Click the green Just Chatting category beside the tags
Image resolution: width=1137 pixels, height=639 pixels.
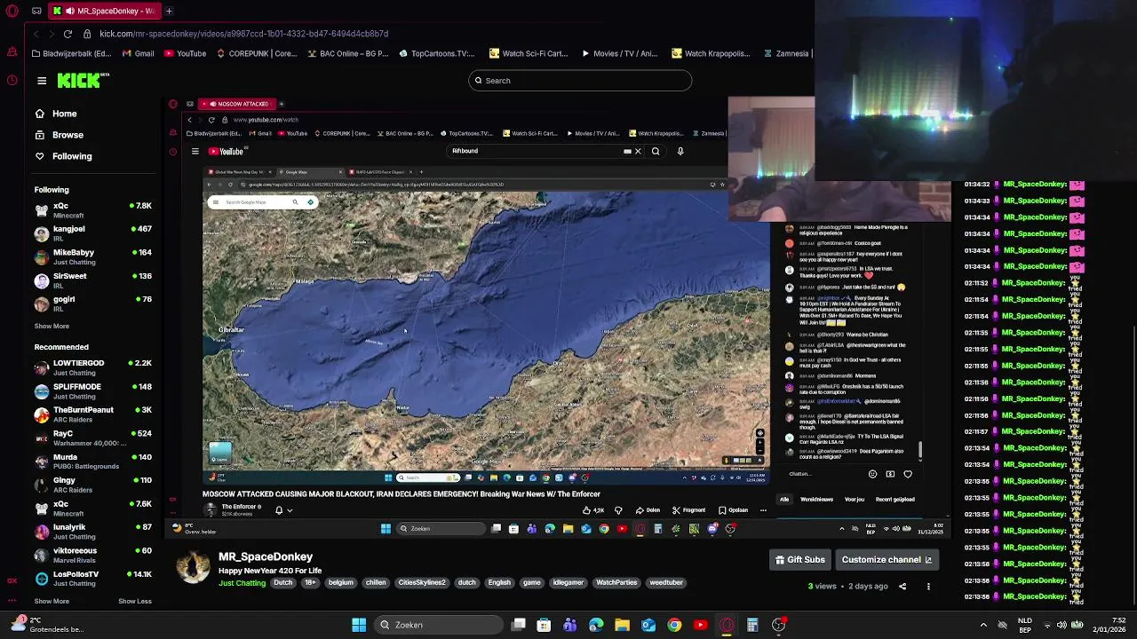tap(242, 583)
